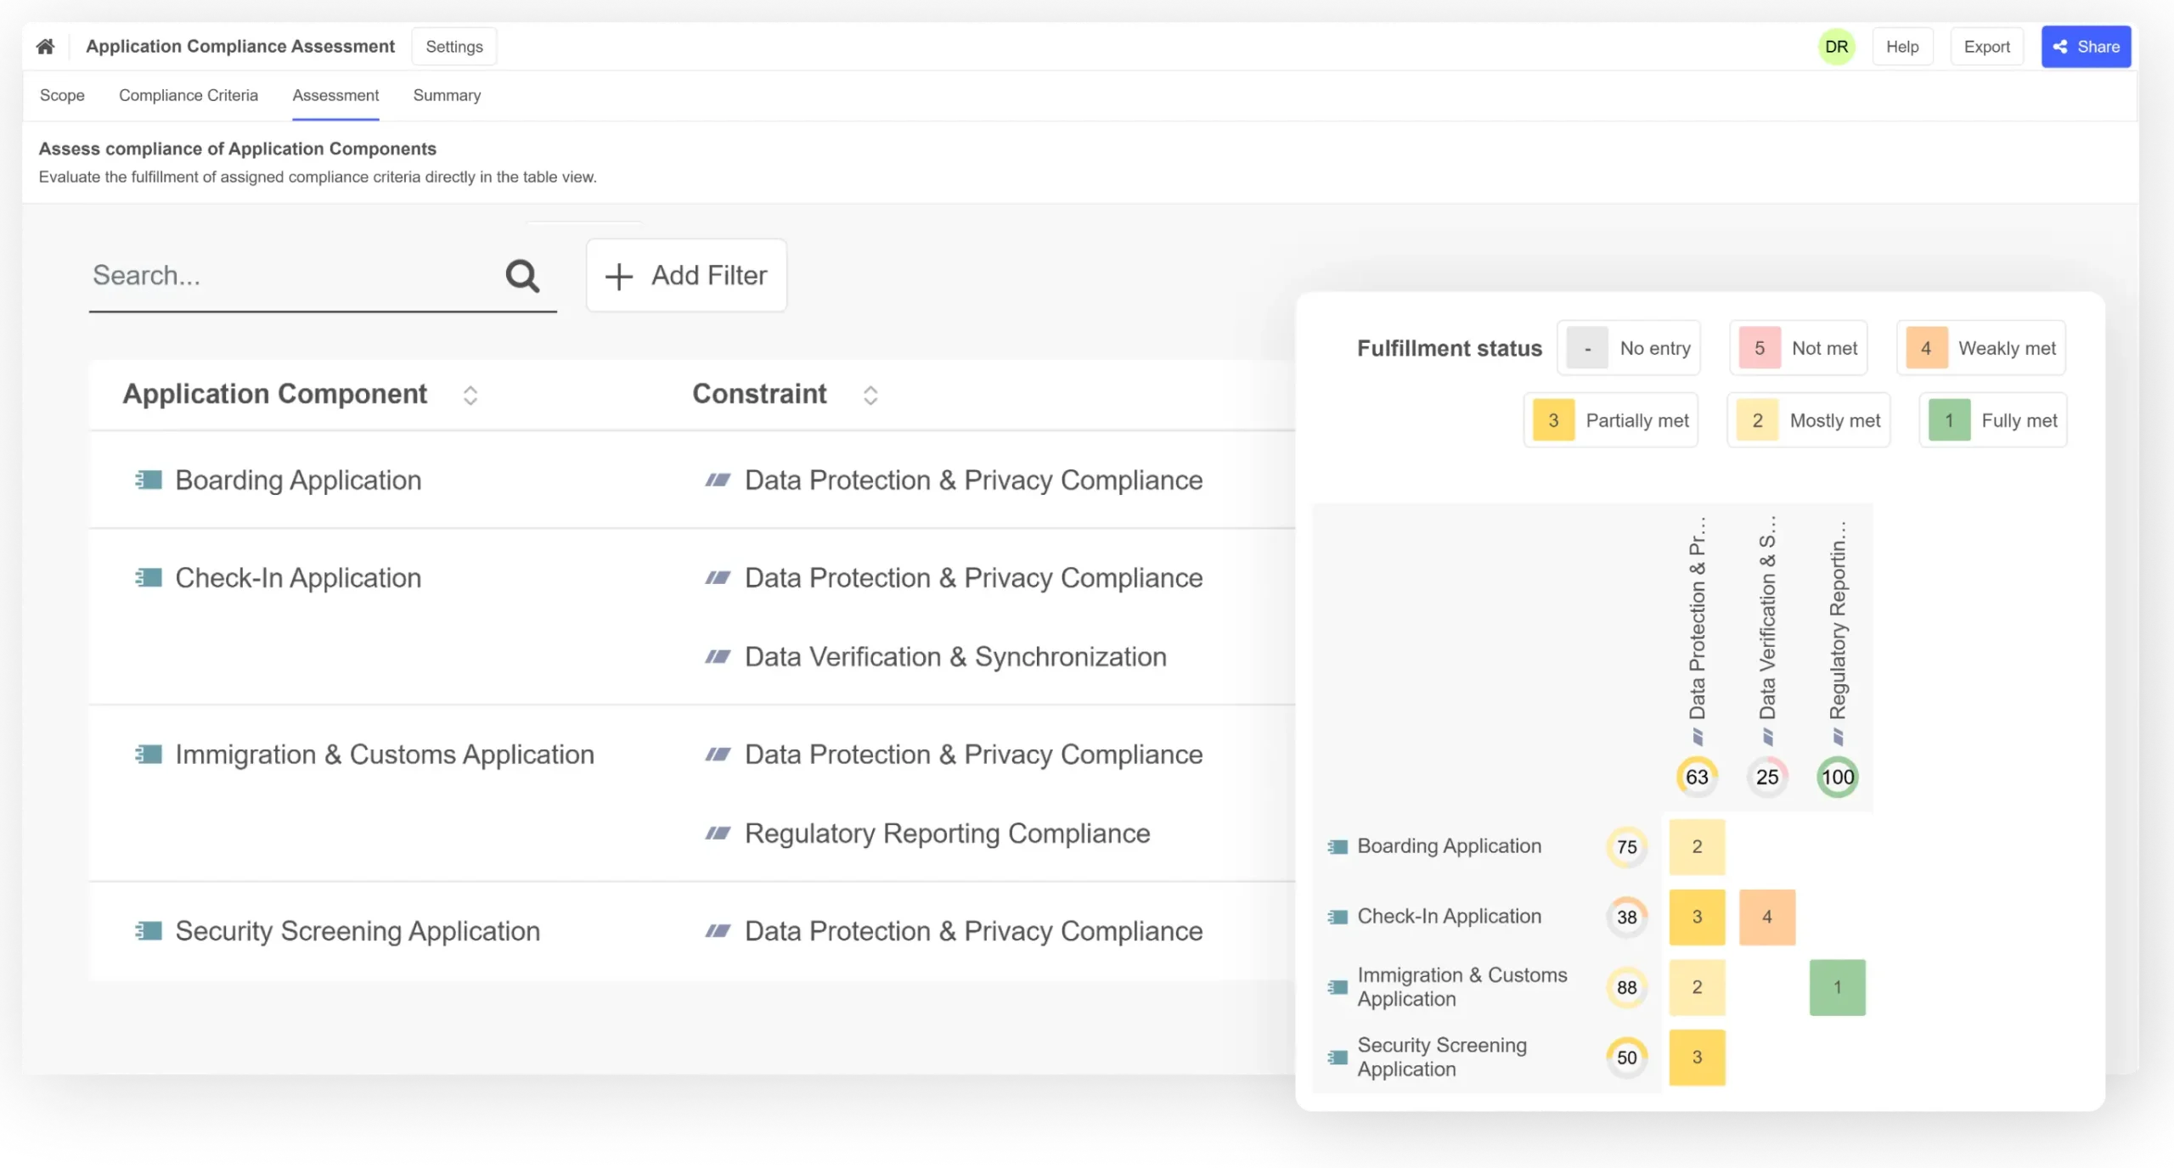Click the 63 score ring under Data Protection column
The width and height of the screenshot is (2174, 1168).
click(1697, 777)
